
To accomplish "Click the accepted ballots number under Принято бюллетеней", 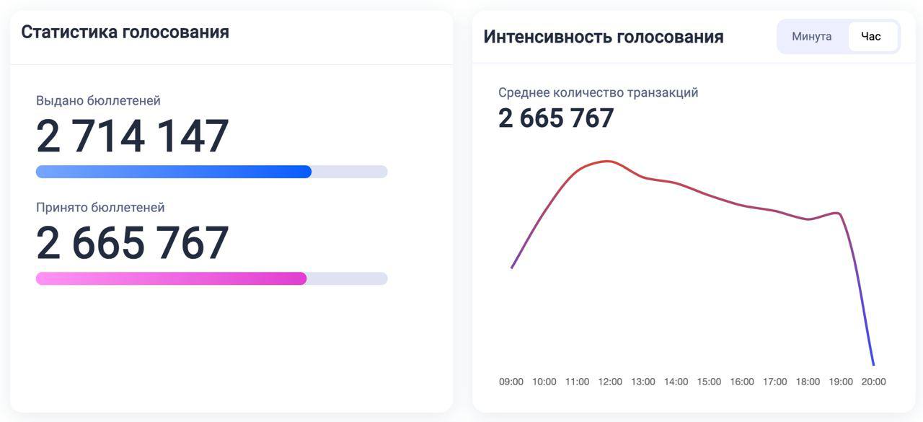I will pos(133,243).
